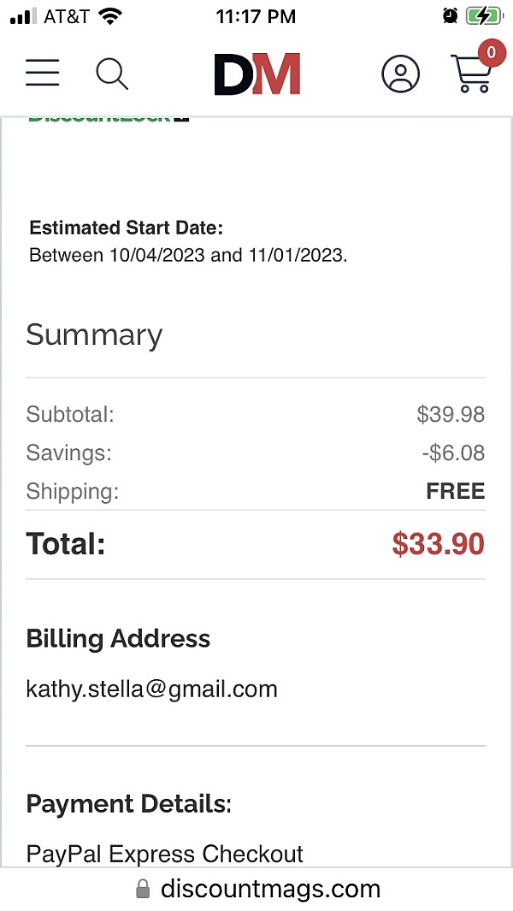Tap the discountmags.com address bar
The height and width of the screenshot is (911, 513).
[x=269, y=889]
